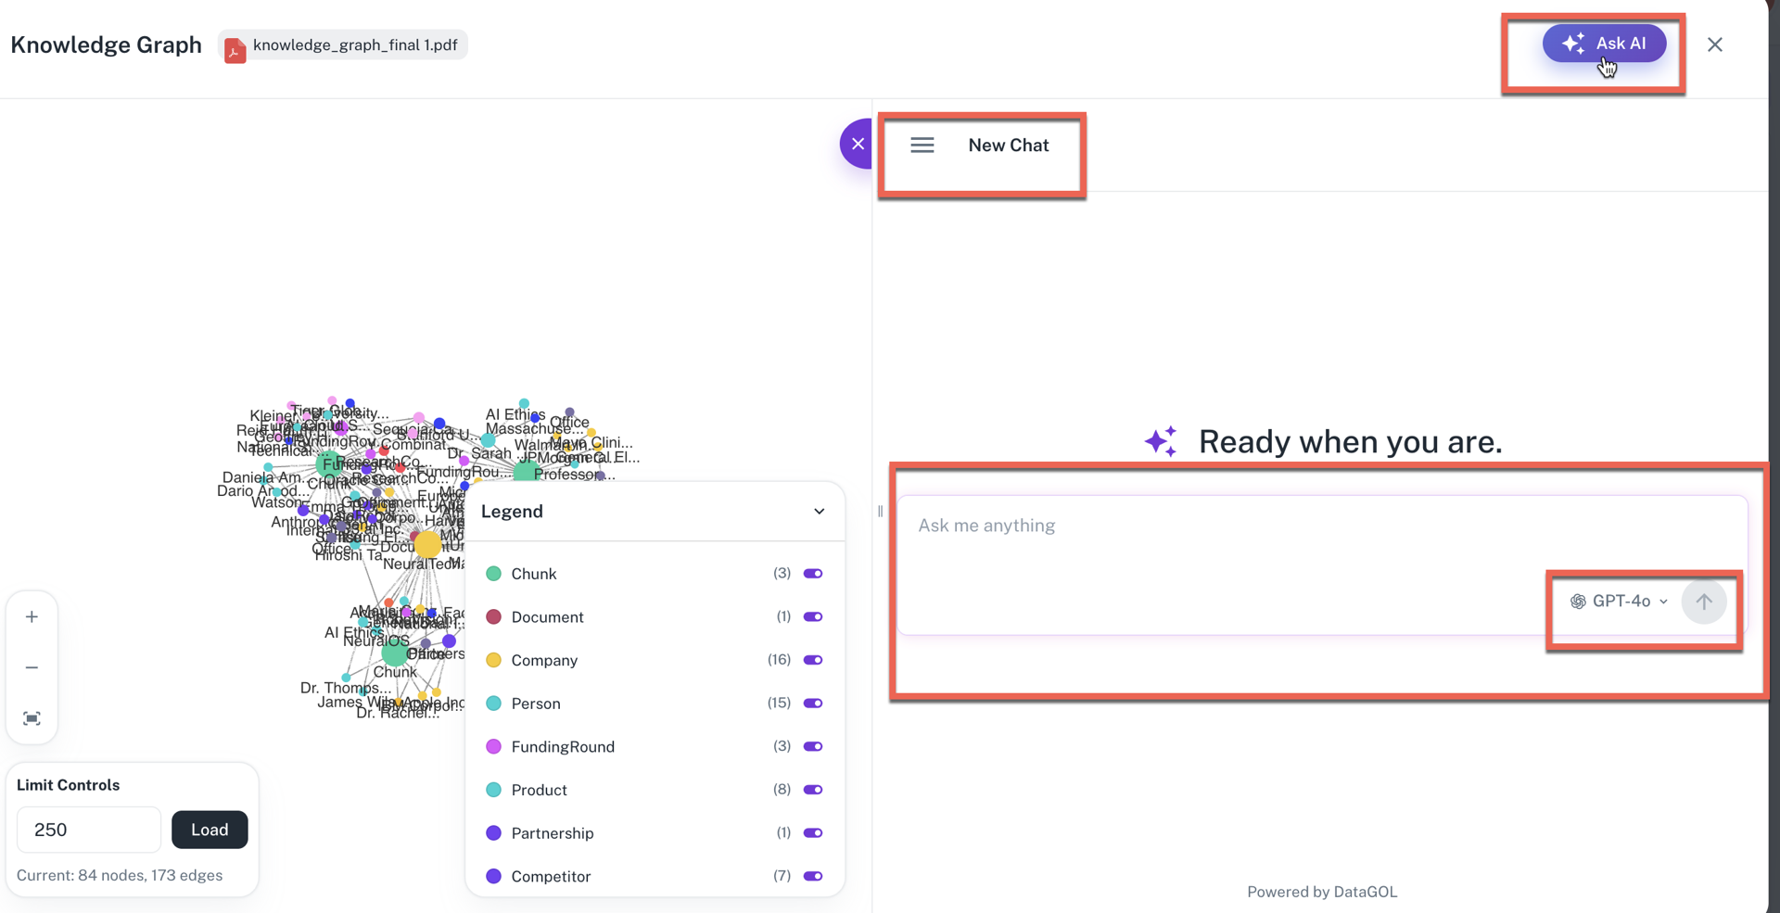Toggle off the Chunk node type
This screenshot has width=1780, height=913.
tap(813, 574)
